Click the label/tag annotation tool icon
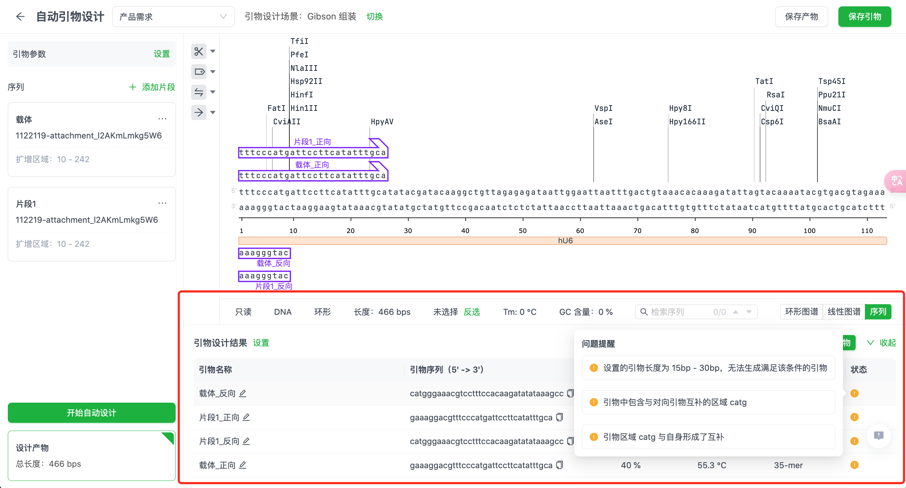Image resolution: width=906 pixels, height=488 pixels. [199, 72]
